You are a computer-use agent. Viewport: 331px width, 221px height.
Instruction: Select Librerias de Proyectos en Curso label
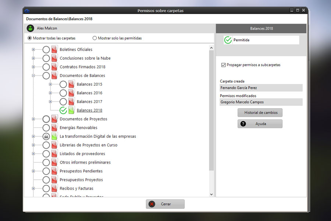pos(88,145)
